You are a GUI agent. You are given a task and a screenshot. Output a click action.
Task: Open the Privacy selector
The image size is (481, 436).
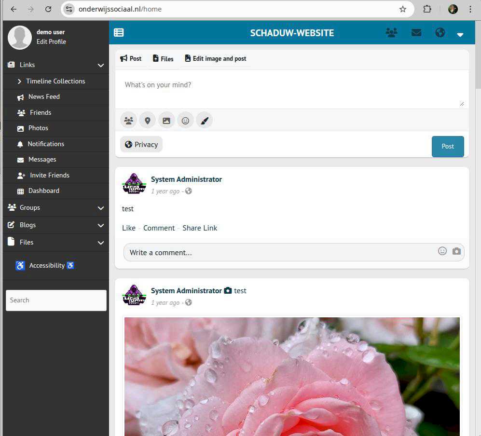(x=141, y=144)
